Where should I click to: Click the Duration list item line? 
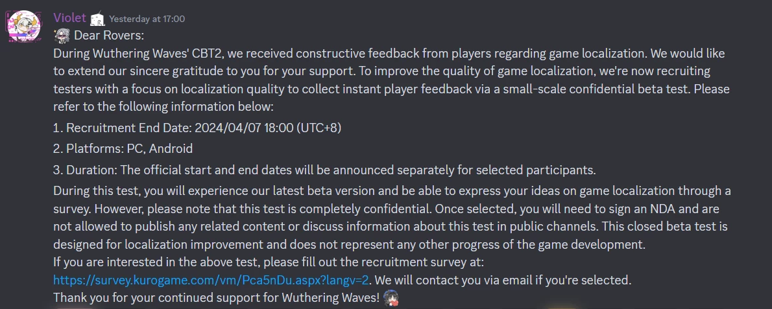[324, 170]
